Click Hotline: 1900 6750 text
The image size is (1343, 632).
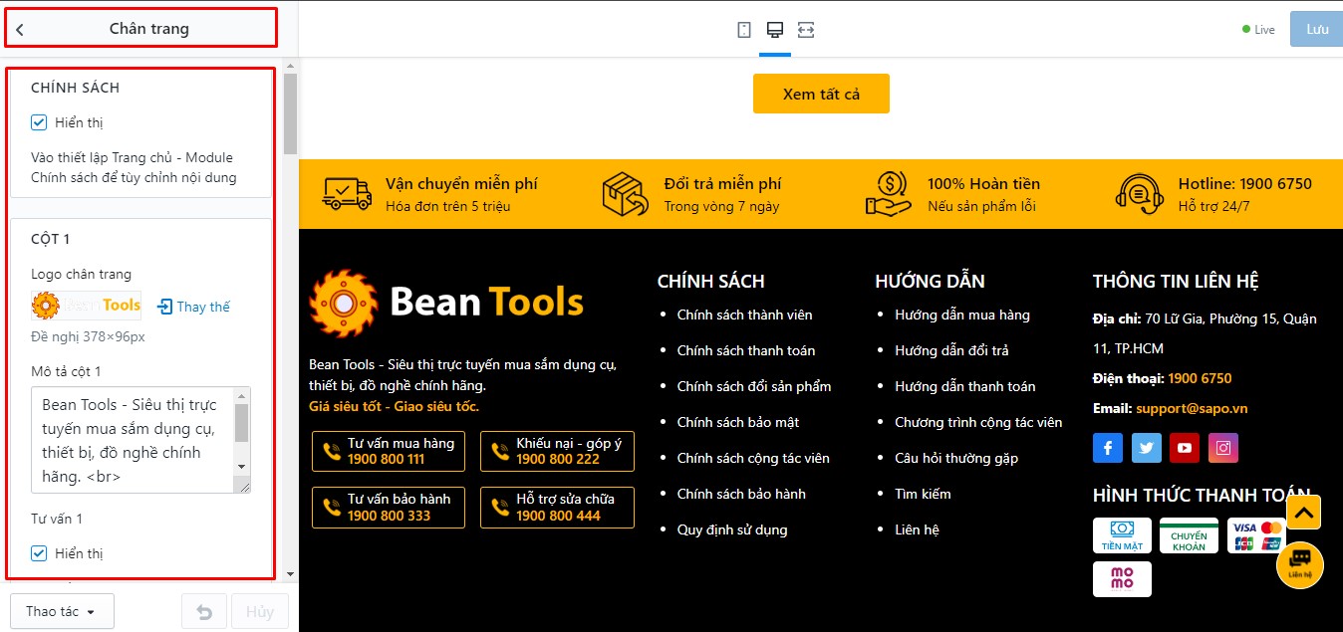point(1244,183)
